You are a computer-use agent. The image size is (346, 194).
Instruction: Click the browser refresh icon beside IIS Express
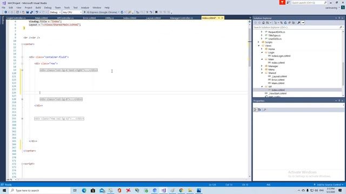tap(122, 12)
